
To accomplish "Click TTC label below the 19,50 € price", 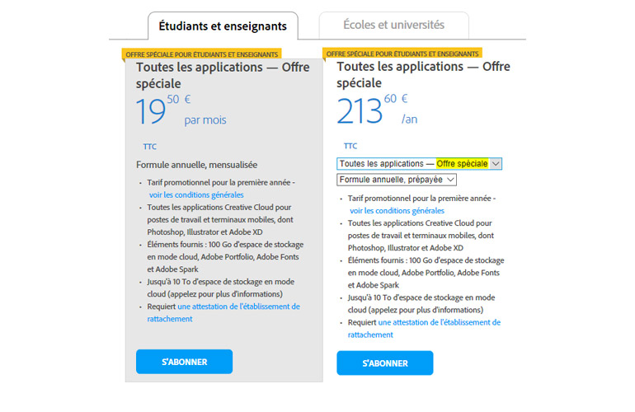I will tap(149, 147).
